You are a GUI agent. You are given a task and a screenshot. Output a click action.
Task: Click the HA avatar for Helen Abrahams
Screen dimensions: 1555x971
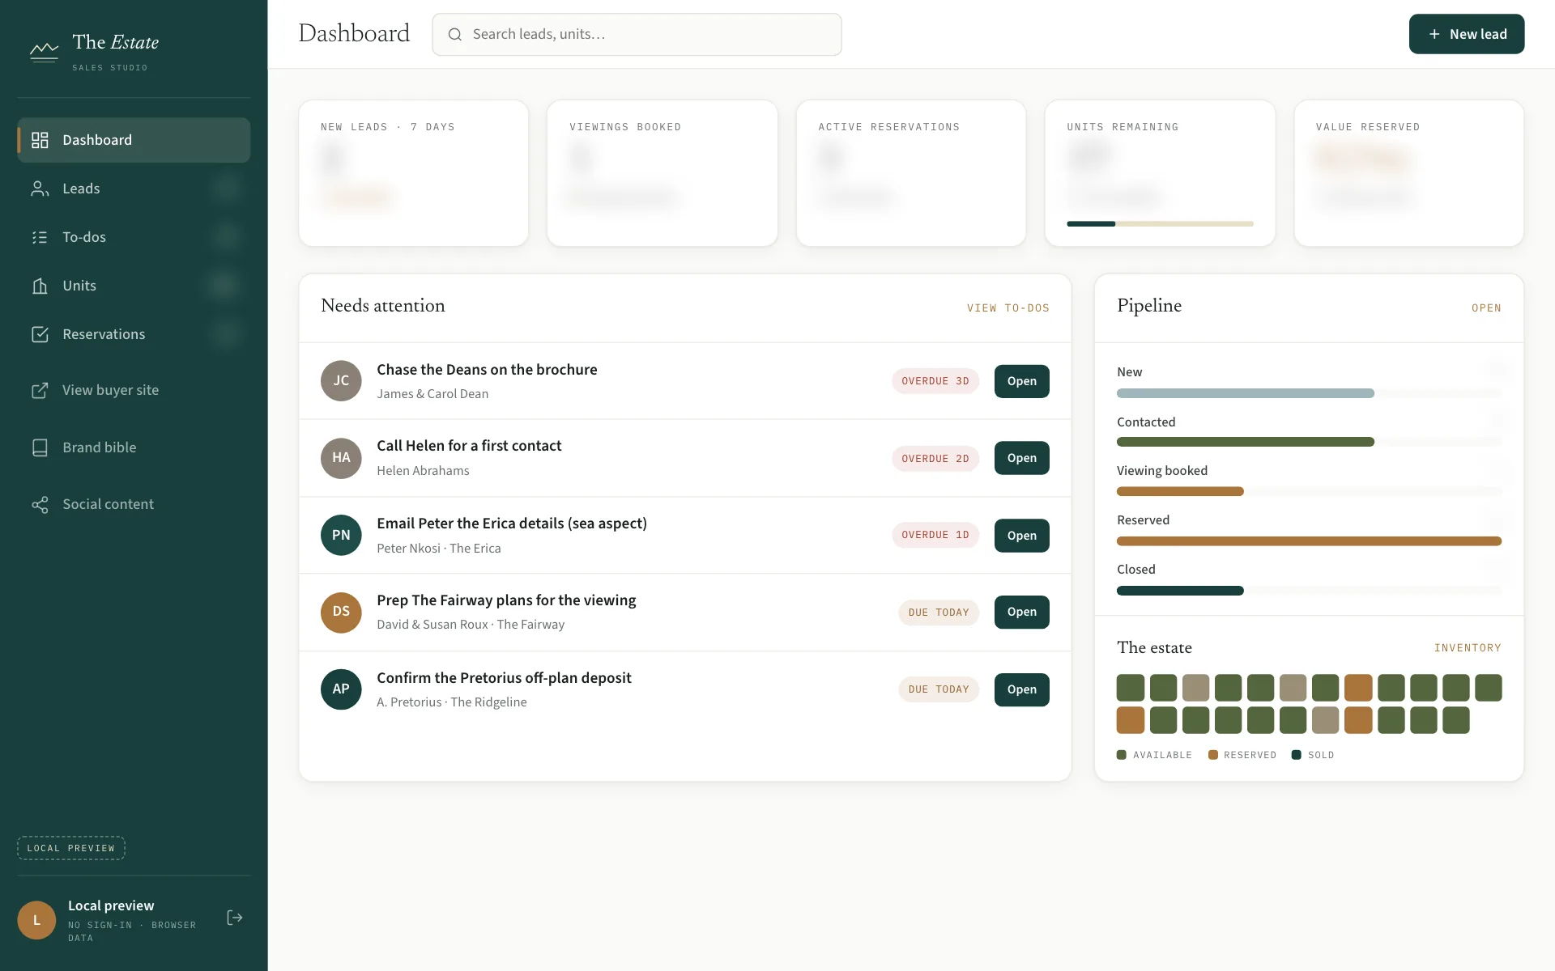pyautogui.click(x=341, y=458)
